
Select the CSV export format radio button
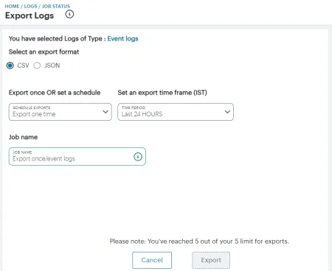(10, 66)
